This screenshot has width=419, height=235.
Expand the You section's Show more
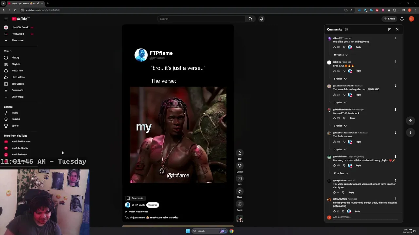tap(17, 97)
